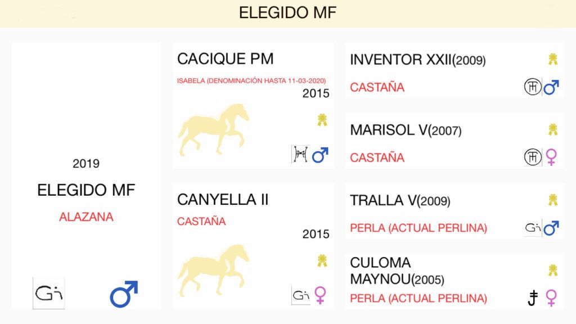The image size is (576, 324).
Task: Click the pink female symbol in CANYELLA II card
Action: [320, 295]
